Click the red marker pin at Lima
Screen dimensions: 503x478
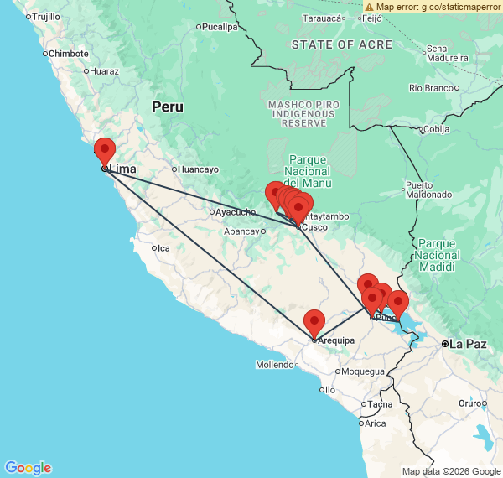coord(105,152)
